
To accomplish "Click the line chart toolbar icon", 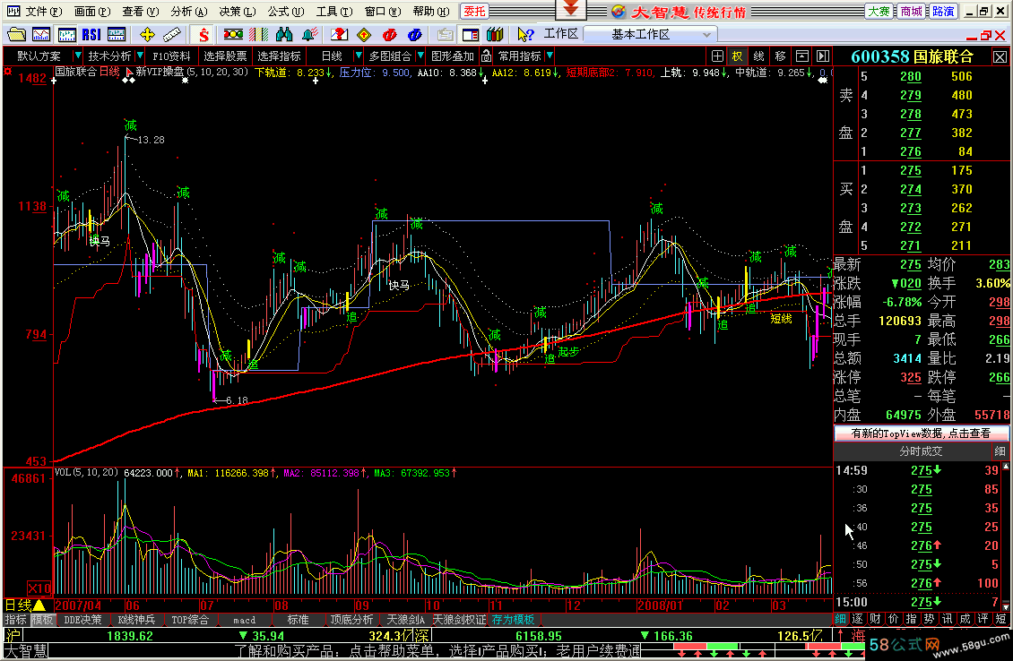I will 41,34.
